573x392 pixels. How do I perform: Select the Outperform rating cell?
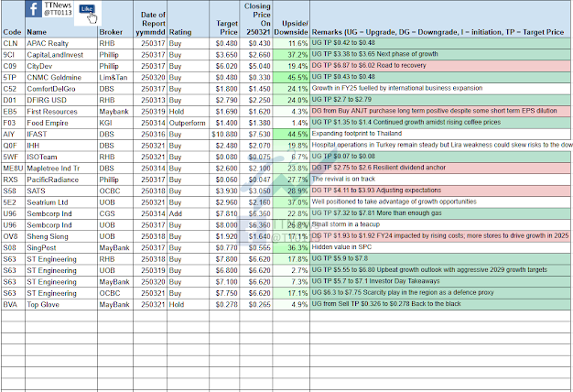pyautogui.click(x=188, y=123)
